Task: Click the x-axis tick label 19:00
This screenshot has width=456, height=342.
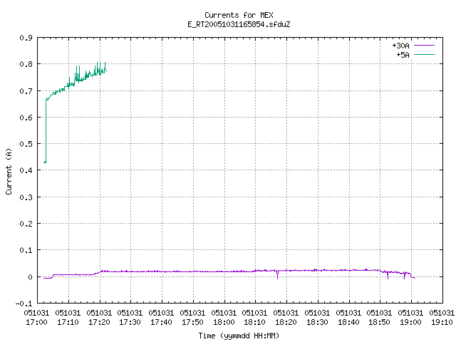Action: coord(410,322)
